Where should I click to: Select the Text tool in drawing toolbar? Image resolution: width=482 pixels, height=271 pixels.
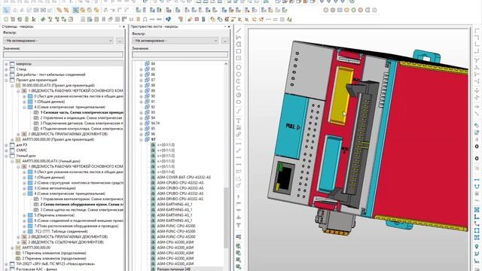tap(239, 120)
